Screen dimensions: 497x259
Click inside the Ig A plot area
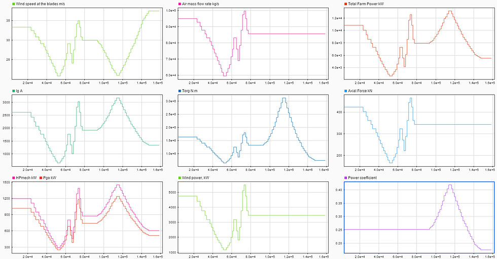coord(87,130)
